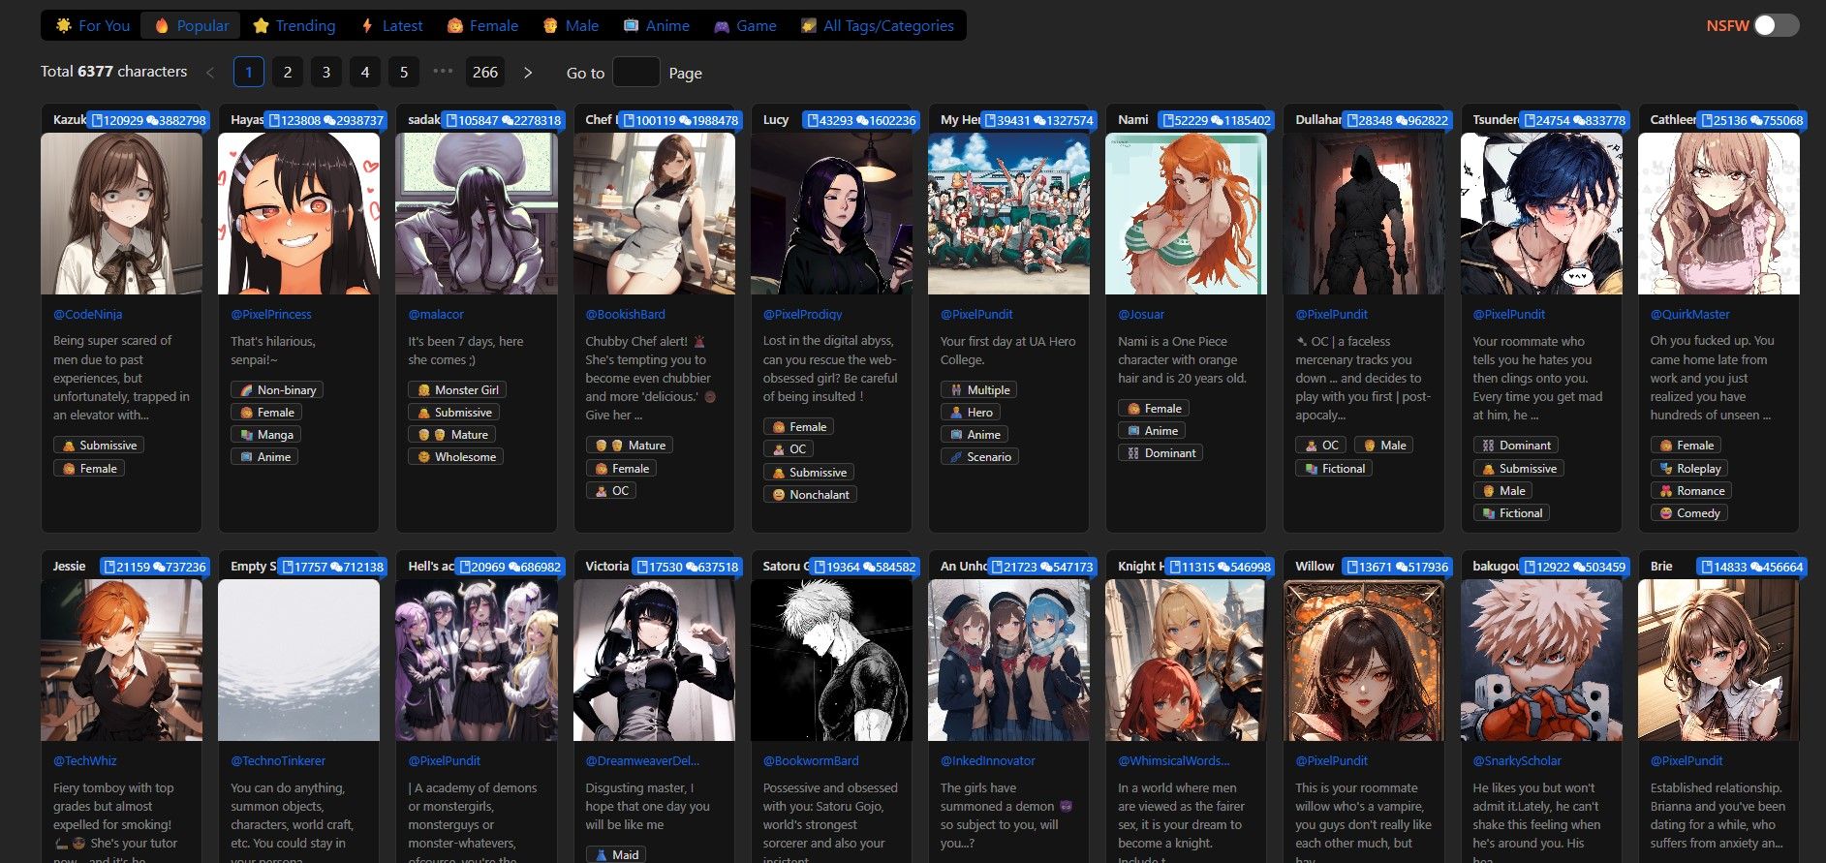Viewport: 1826px width, 863px height.
Task: Click Mature tag on Chef card
Action: pos(630,445)
